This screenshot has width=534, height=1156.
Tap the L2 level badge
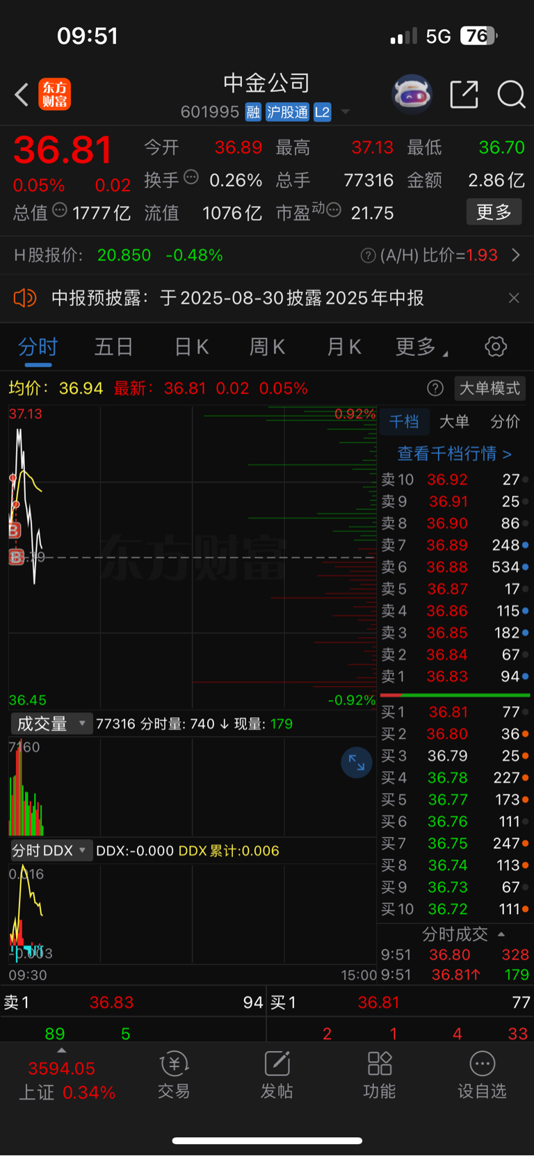point(322,112)
